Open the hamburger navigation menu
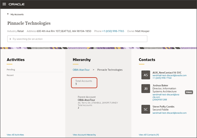Screen dimensions: 197x138 pos(4,4)
